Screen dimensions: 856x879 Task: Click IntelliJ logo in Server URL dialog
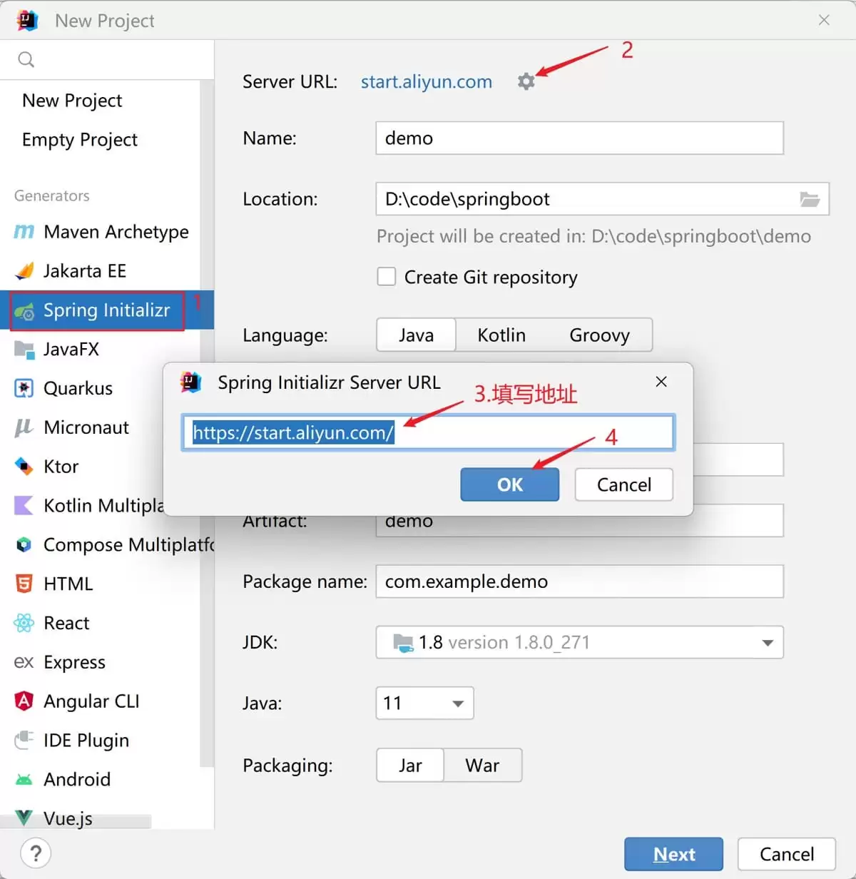tap(191, 382)
